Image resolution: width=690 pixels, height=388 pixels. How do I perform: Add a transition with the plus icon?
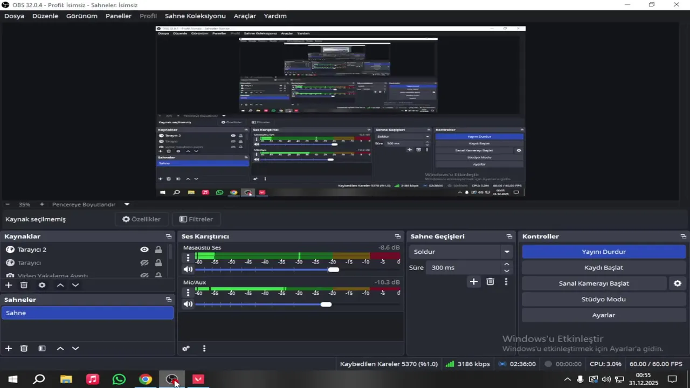point(473,281)
